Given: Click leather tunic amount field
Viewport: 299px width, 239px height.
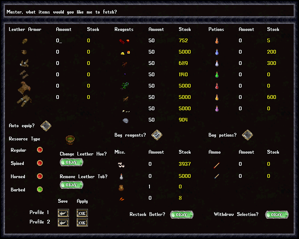Looking at the screenshot, I should tap(58, 86).
